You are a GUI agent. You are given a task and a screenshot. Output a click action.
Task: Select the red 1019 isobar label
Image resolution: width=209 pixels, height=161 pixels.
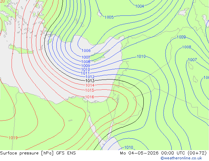(x=13, y=138)
